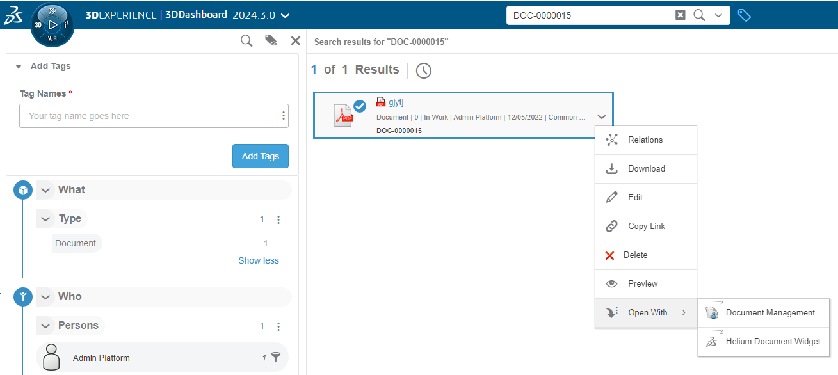Click the What category cube icon

point(23,190)
